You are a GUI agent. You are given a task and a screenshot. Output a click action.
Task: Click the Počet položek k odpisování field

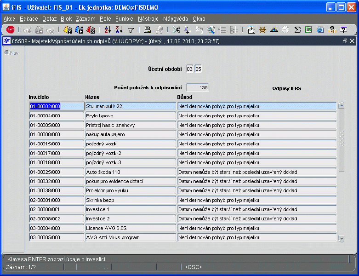(197, 87)
